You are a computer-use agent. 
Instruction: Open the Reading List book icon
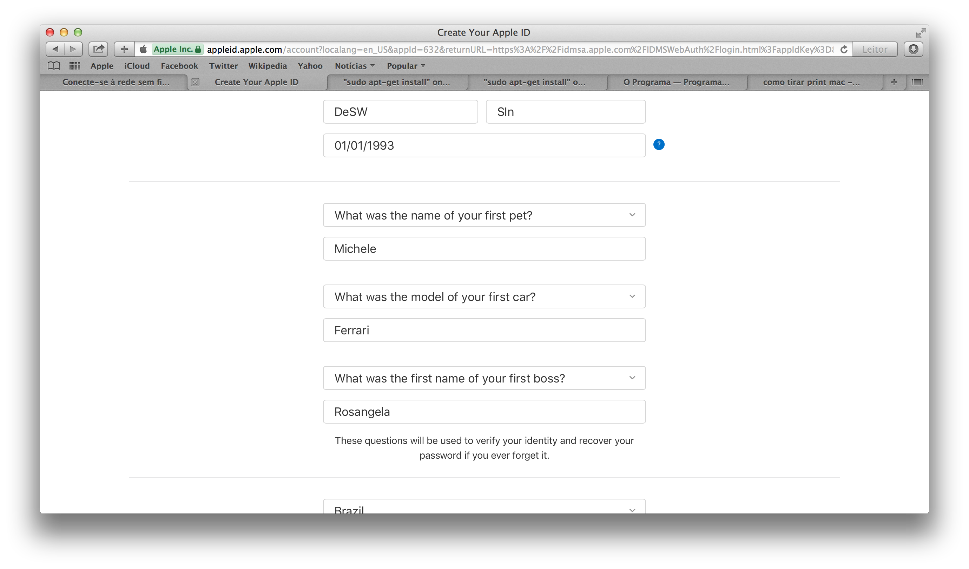click(x=53, y=66)
